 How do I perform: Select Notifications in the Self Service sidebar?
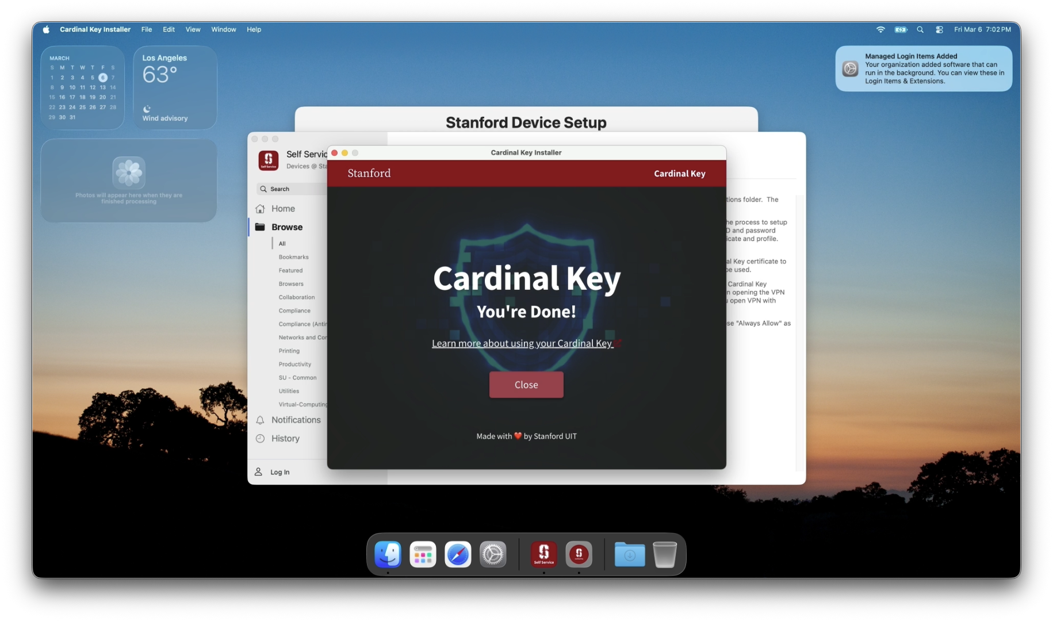coord(296,420)
